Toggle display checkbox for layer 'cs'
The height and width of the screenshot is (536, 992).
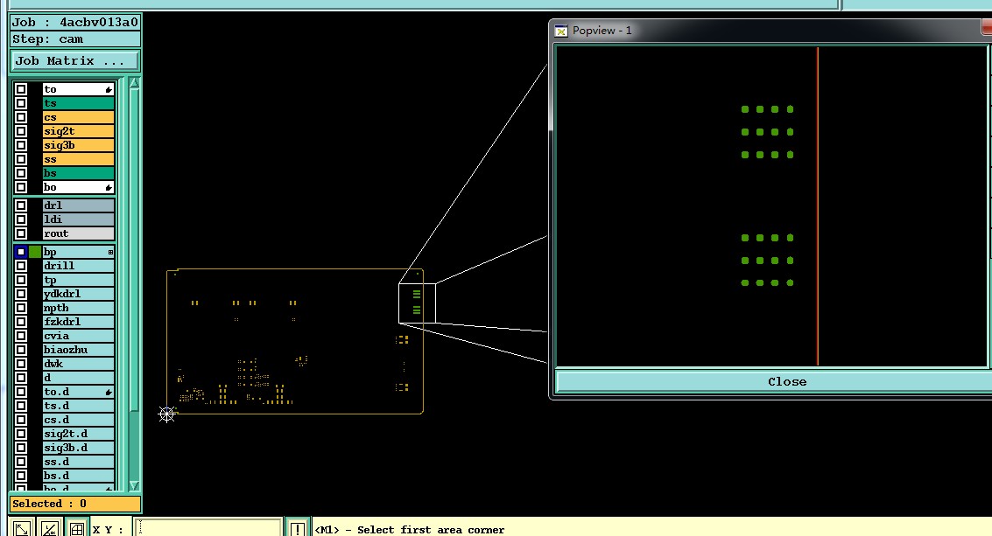[21, 117]
